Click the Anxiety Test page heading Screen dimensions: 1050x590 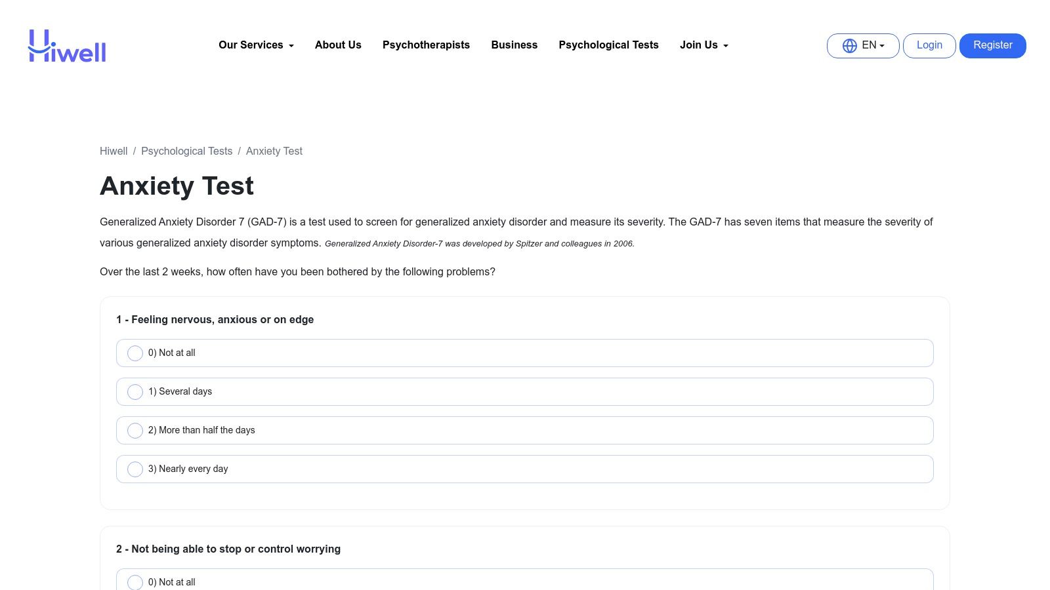coord(177,186)
